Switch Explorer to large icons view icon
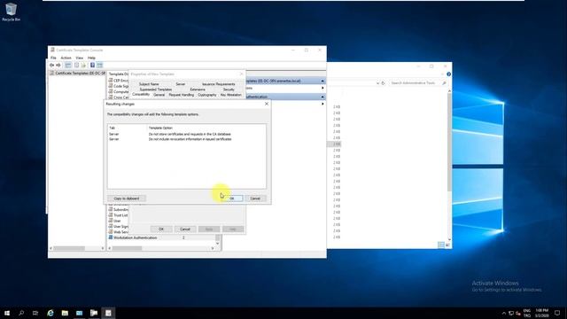 tap(447, 245)
